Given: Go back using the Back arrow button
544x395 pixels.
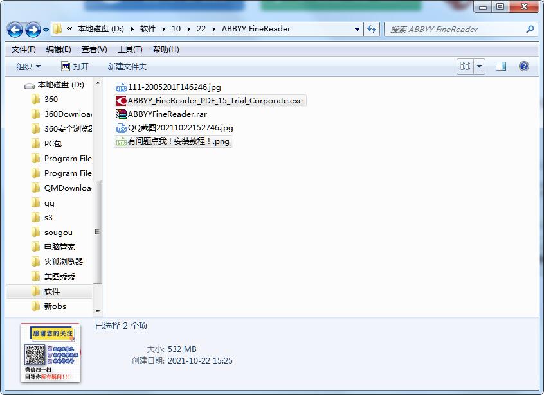Looking at the screenshot, I should [15, 30].
